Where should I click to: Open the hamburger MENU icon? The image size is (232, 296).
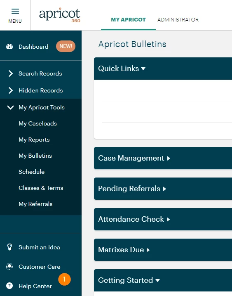click(15, 11)
